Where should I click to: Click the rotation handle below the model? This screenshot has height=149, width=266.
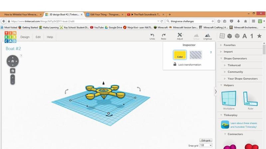coord(109,116)
